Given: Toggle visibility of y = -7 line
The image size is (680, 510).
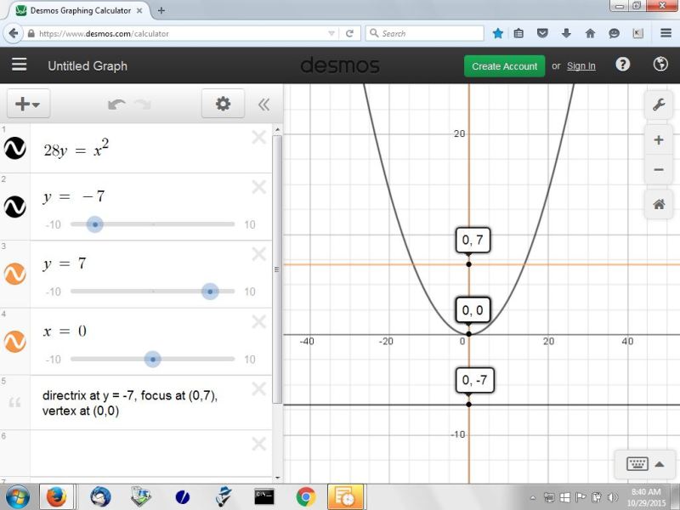Looking at the screenshot, I should pos(15,207).
